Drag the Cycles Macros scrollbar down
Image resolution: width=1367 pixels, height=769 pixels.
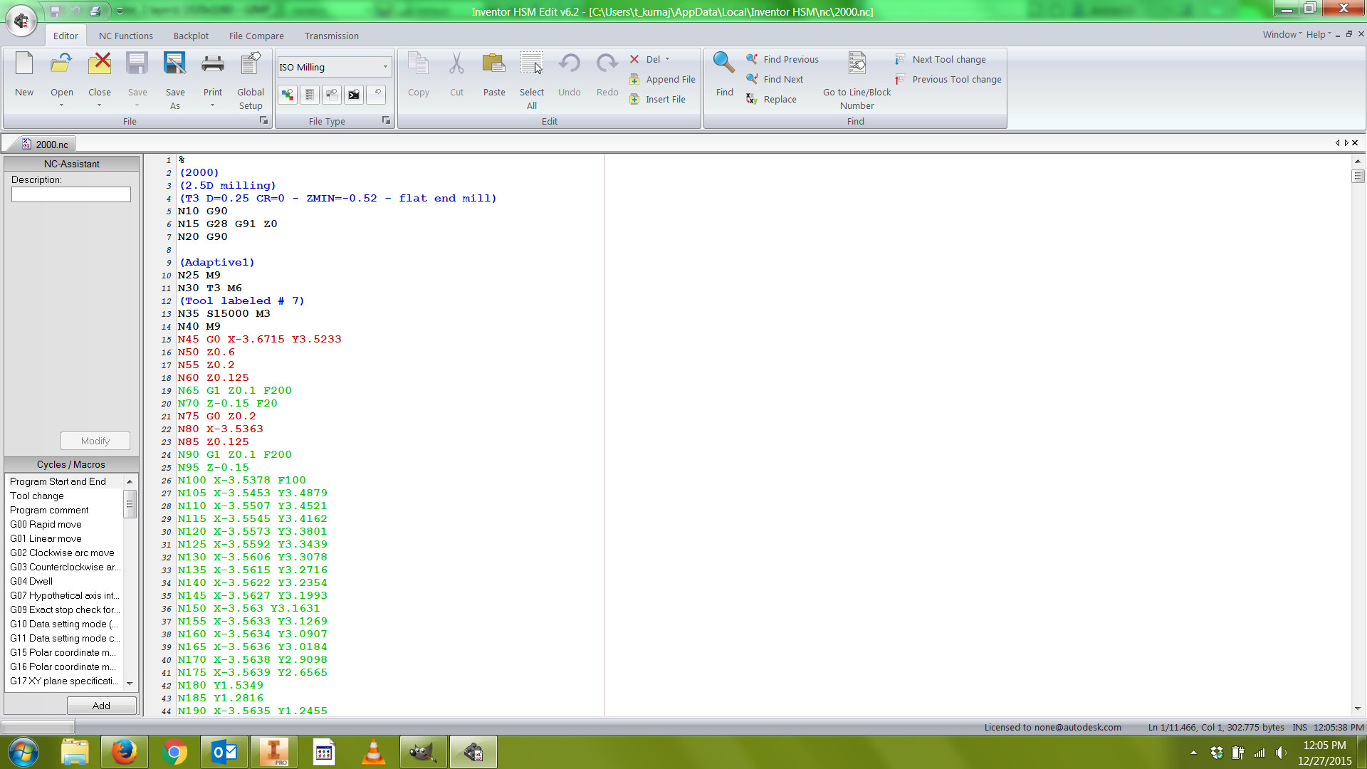(x=130, y=681)
